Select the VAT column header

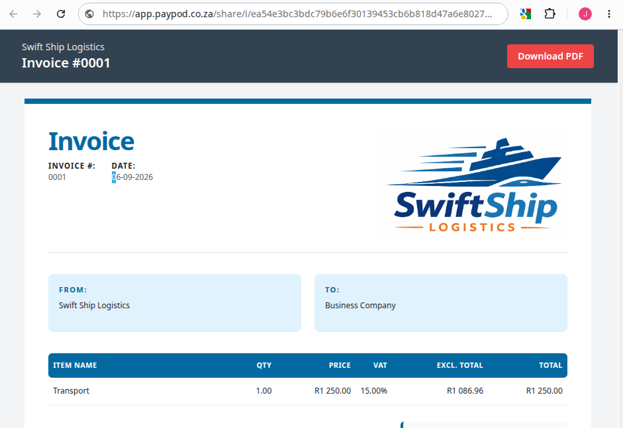pos(380,365)
